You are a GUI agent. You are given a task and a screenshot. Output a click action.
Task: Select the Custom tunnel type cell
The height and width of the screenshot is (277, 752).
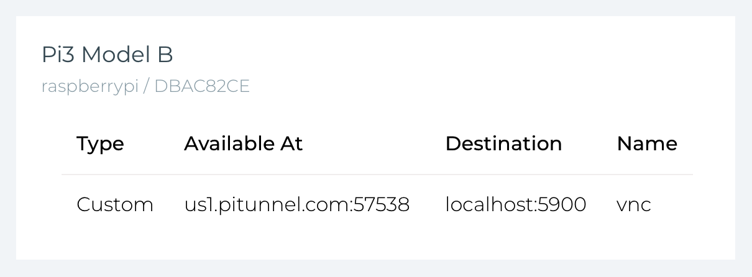[115, 204]
